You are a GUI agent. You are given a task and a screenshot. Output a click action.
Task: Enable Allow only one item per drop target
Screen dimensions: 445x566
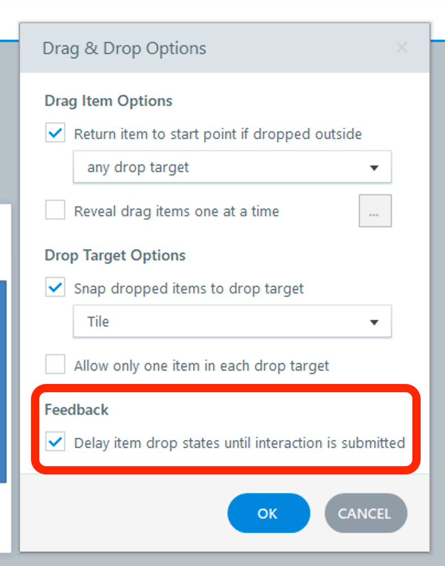point(56,365)
